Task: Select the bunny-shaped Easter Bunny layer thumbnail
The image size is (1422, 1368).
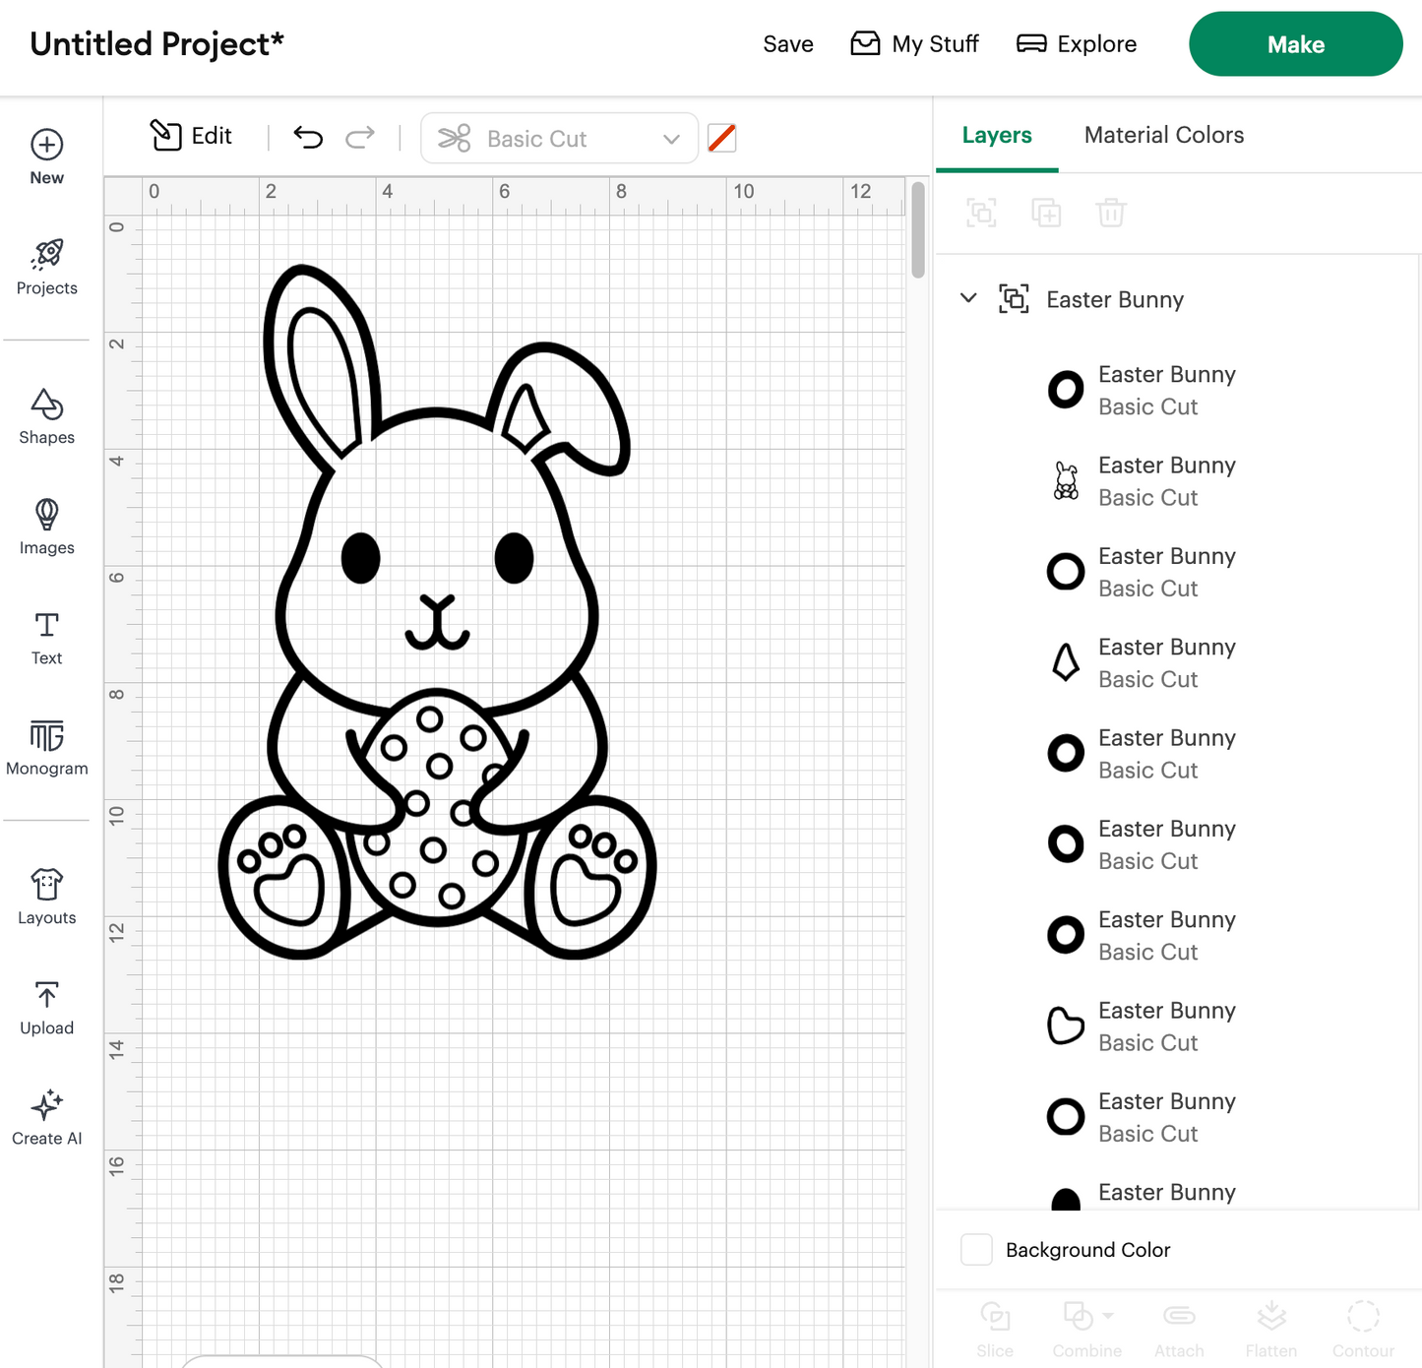Action: 1066,480
